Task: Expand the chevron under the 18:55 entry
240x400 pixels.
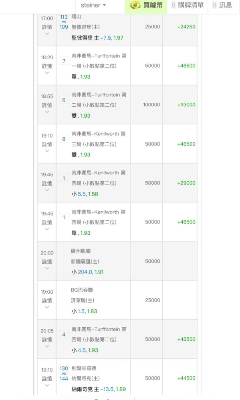Action: (x=47, y=112)
